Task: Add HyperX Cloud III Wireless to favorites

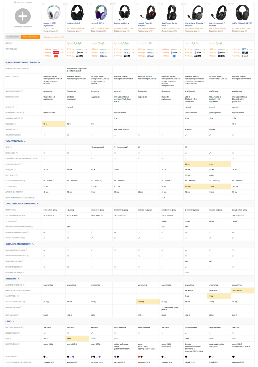Action: tap(138, 4)
